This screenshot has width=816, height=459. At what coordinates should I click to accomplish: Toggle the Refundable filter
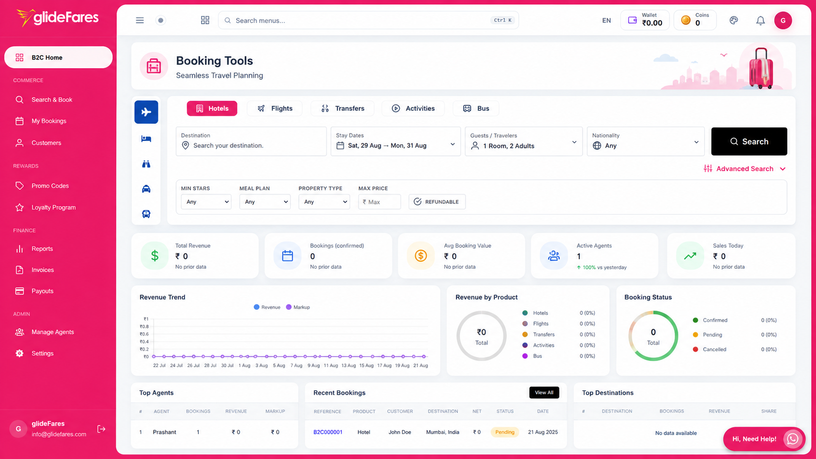[437, 202]
